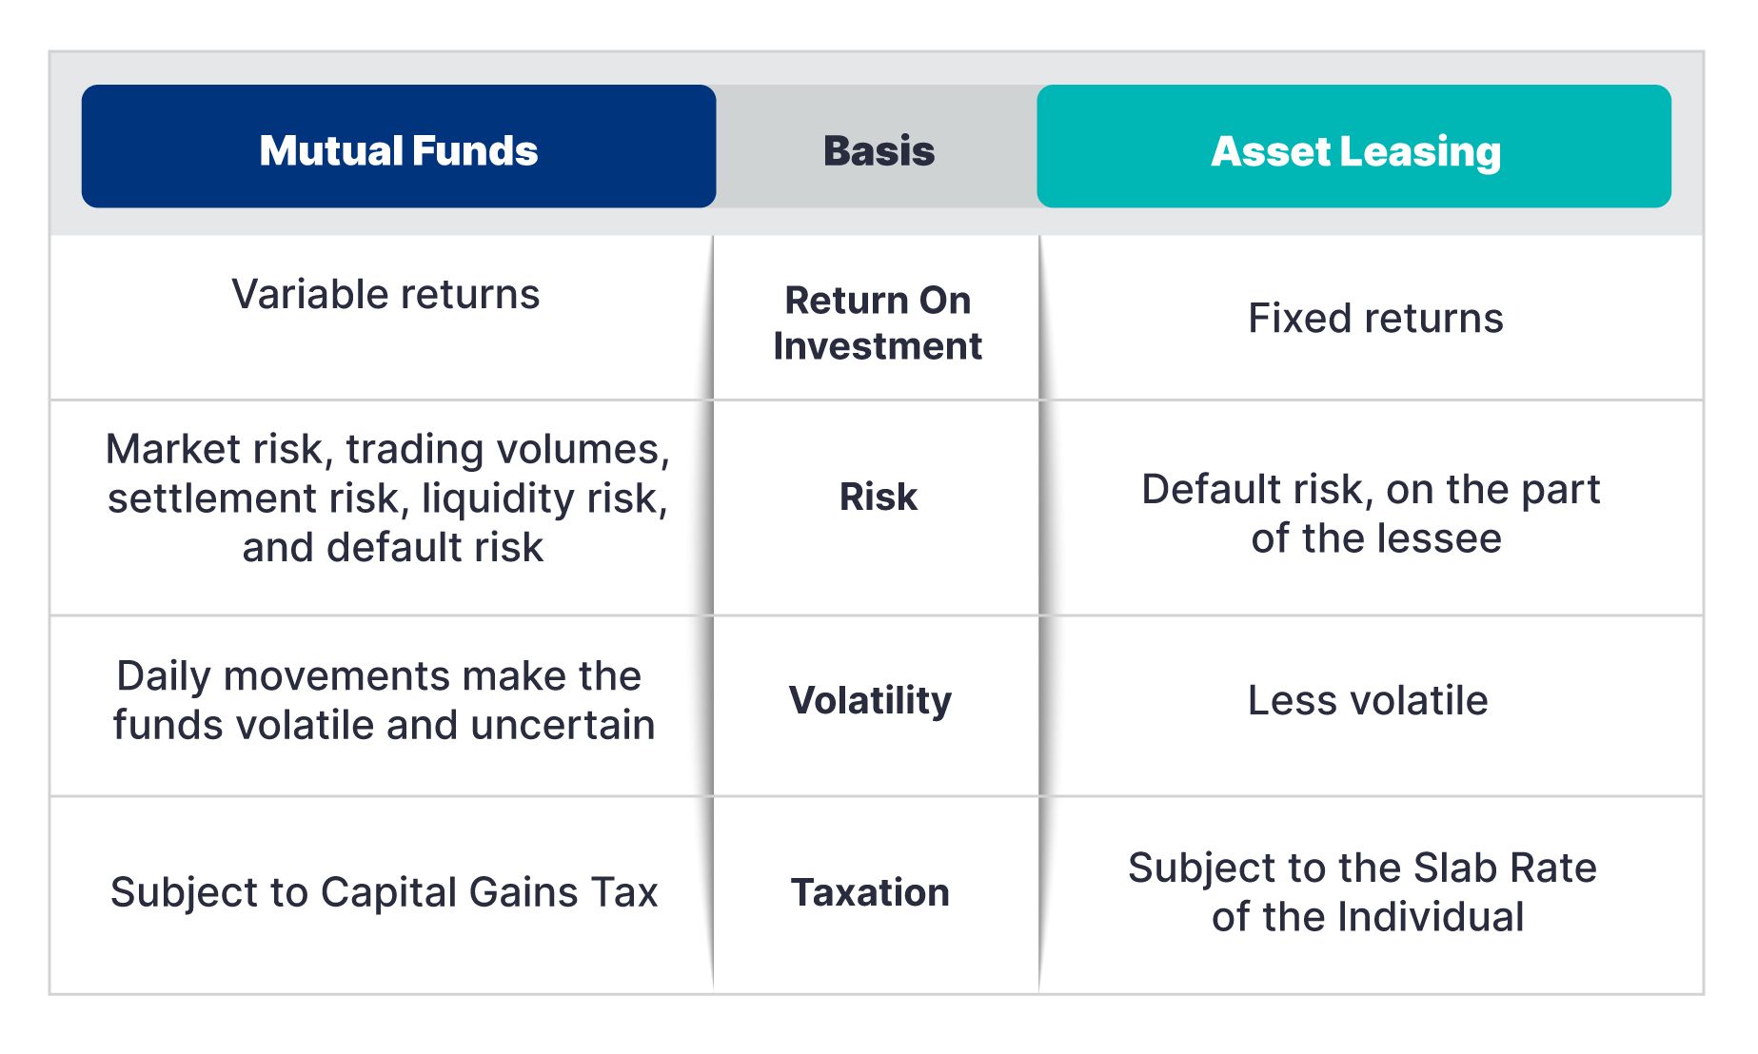Click the of the Individual line
The image size is (1758, 1054).
(1368, 917)
